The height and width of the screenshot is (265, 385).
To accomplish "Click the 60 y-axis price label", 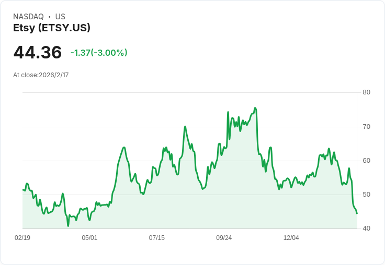I will tap(366, 161).
